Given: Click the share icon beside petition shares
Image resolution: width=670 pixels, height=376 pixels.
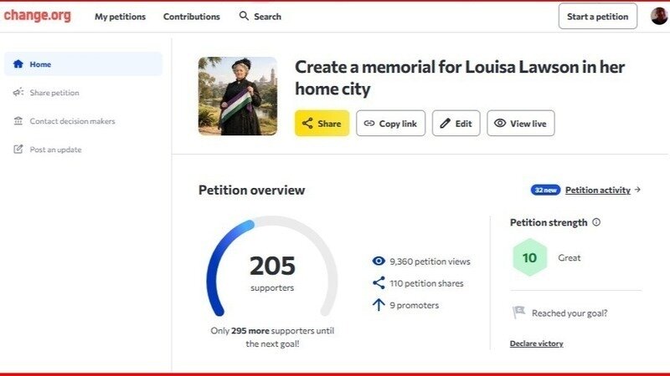Looking at the screenshot, I should tap(379, 282).
